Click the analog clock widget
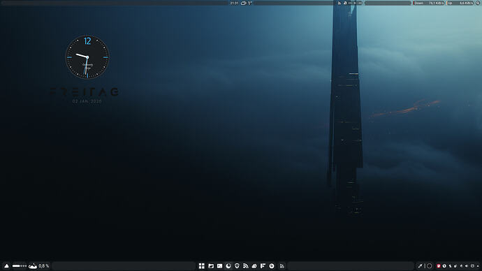This screenshot has width=482, height=271. point(87,57)
